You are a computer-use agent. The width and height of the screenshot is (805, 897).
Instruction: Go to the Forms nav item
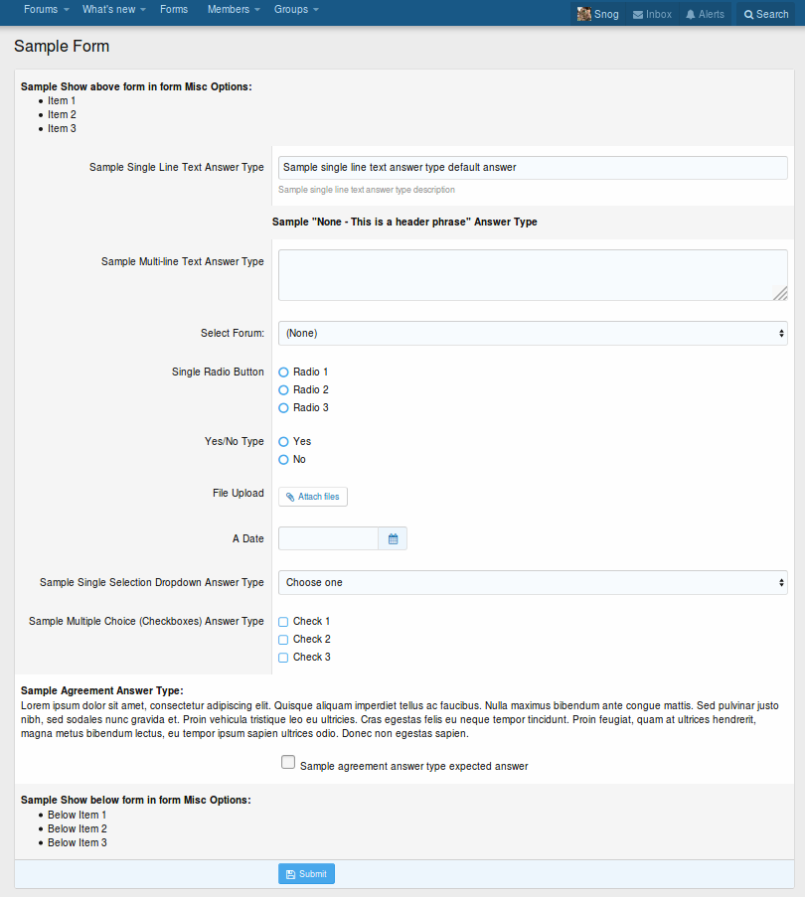click(173, 10)
